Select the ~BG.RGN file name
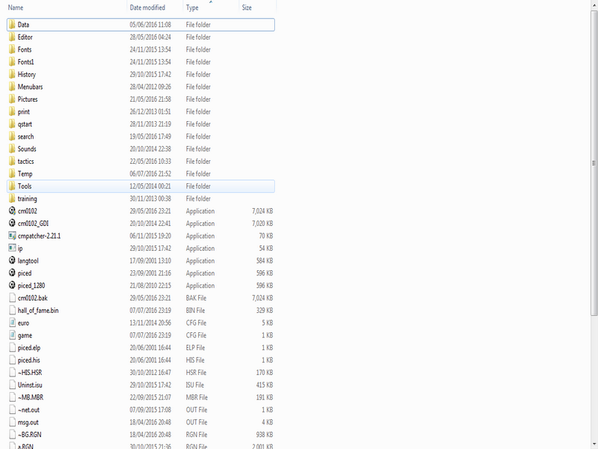598x449 pixels. tap(29, 435)
